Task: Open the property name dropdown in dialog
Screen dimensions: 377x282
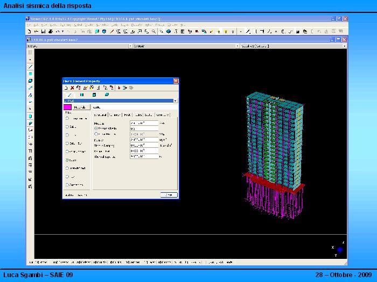Action: (x=175, y=100)
